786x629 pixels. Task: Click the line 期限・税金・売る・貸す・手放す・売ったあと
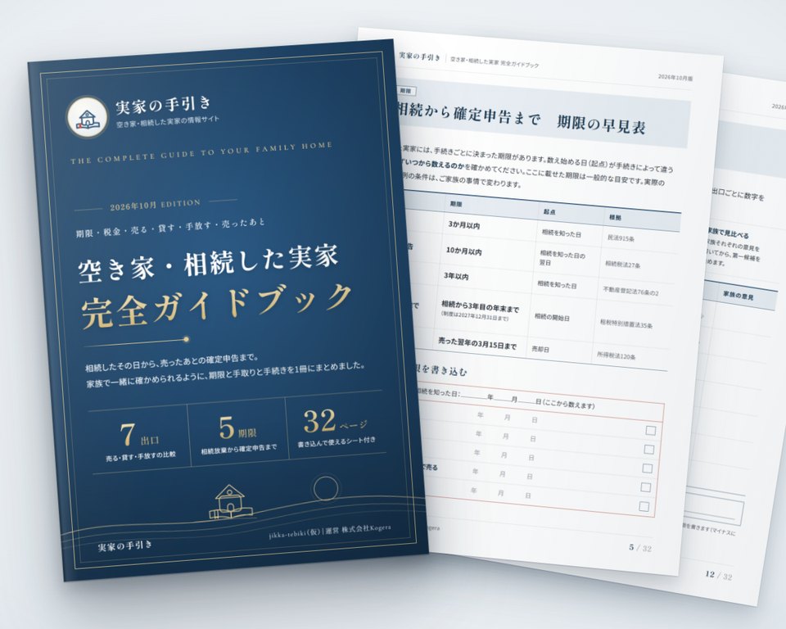pyautogui.click(x=170, y=228)
